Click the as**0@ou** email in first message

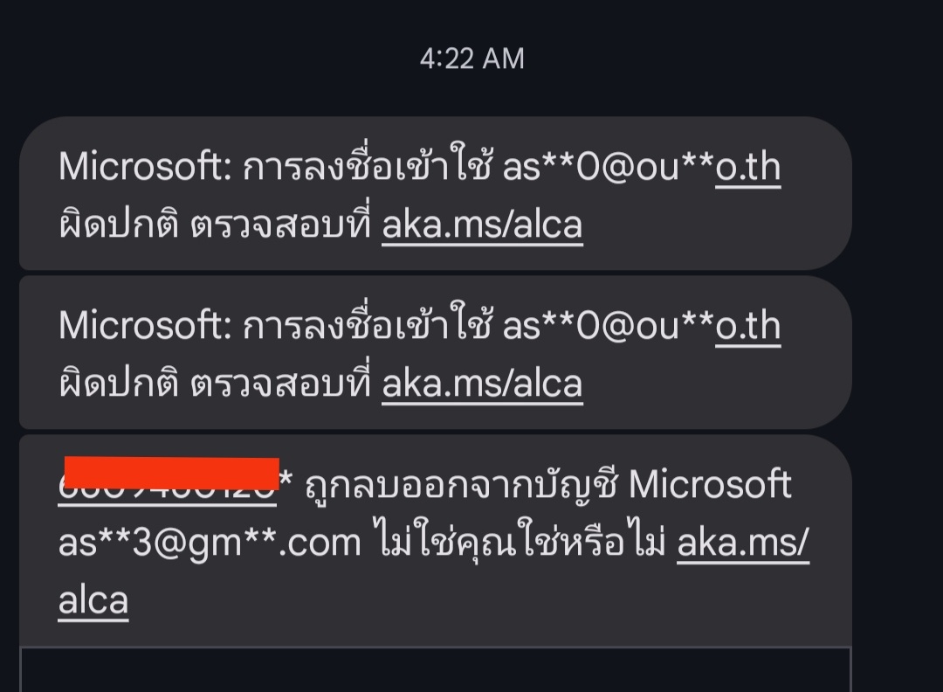click(608, 167)
